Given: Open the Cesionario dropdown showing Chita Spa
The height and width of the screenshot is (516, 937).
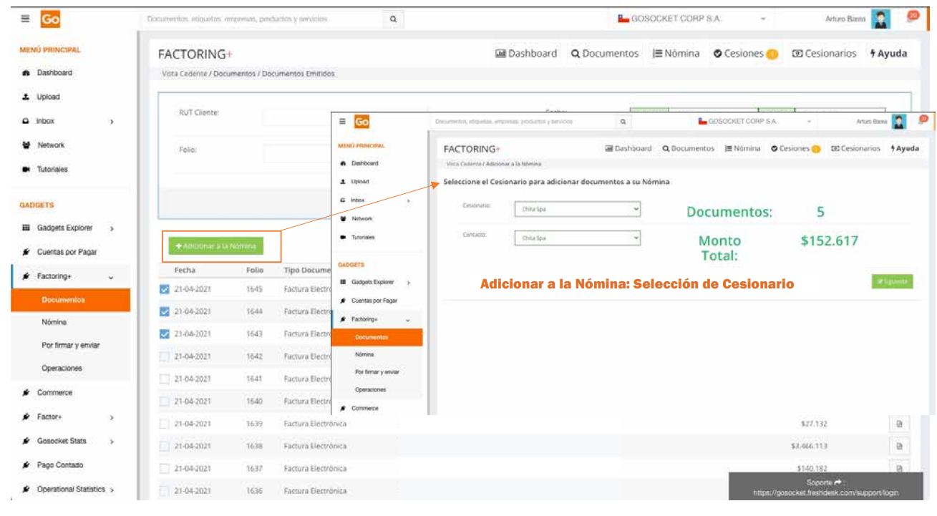Looking at the screenshot, I should tap(578, 209).
